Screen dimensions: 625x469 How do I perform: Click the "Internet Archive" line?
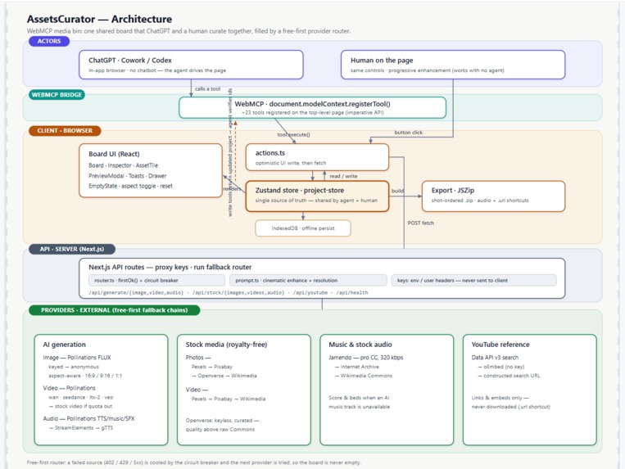(357, 367)
